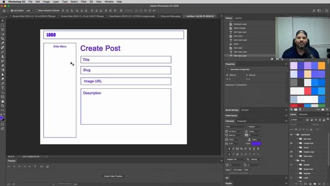Select the Gradient tool
Viewport: 330px width, 186px height.
(3, 70)
